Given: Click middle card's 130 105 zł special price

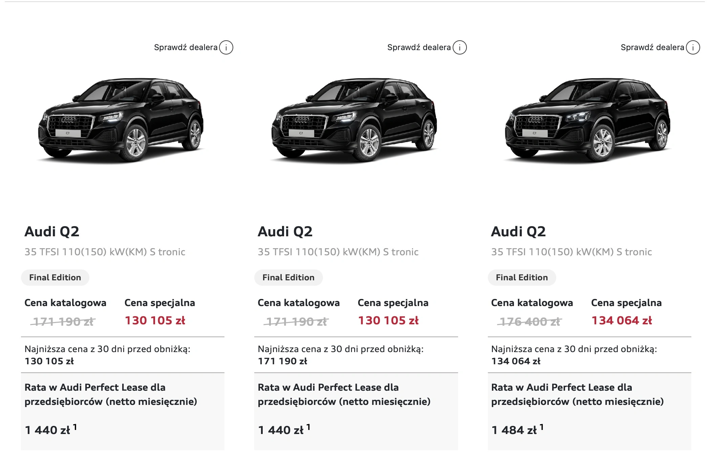Looking at the screenshot, I should (x=388, y=321).
